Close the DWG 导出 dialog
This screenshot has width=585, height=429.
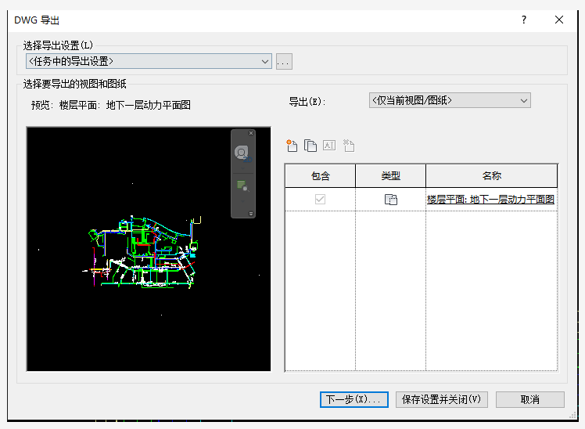(559, 20)
